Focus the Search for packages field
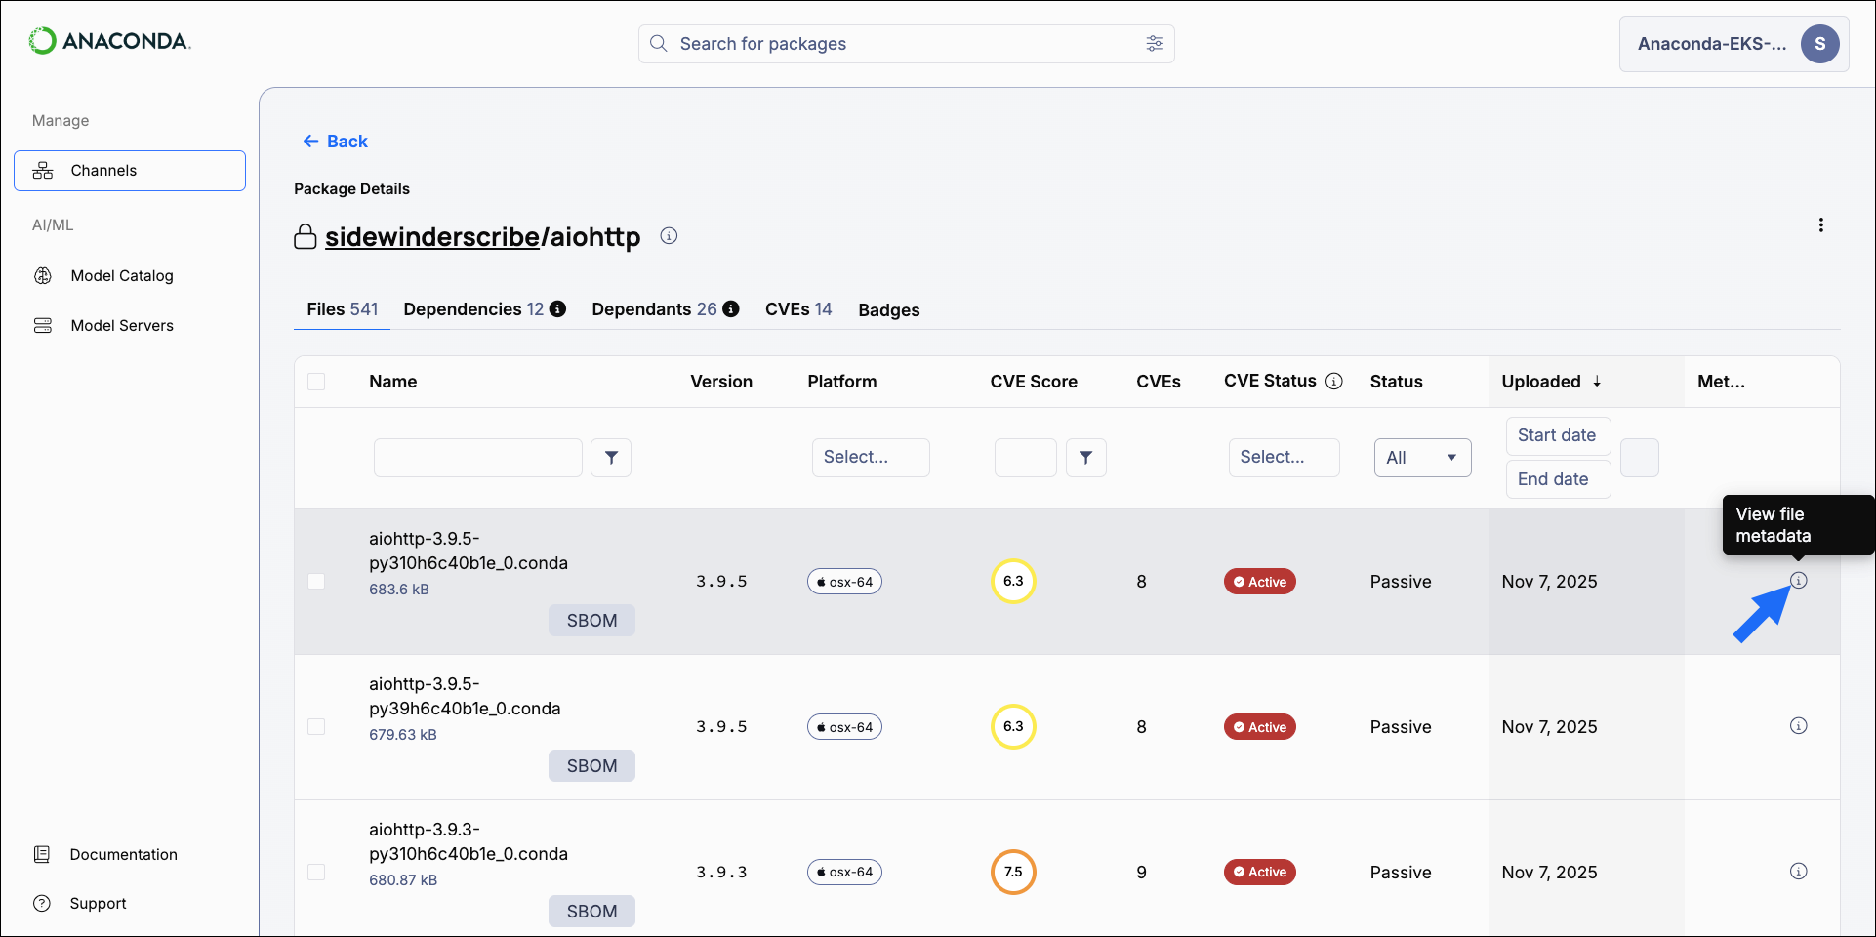 pyautogui.click(x=906, y=44)
